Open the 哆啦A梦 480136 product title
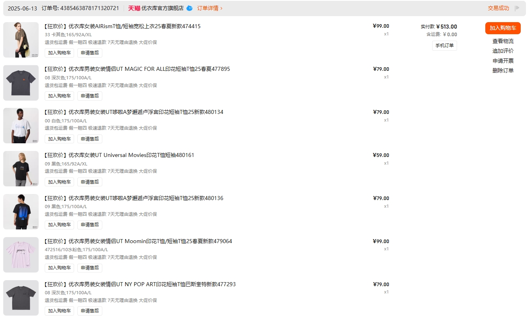This screenshot has height=320, width=530. [x=134, y=198]
